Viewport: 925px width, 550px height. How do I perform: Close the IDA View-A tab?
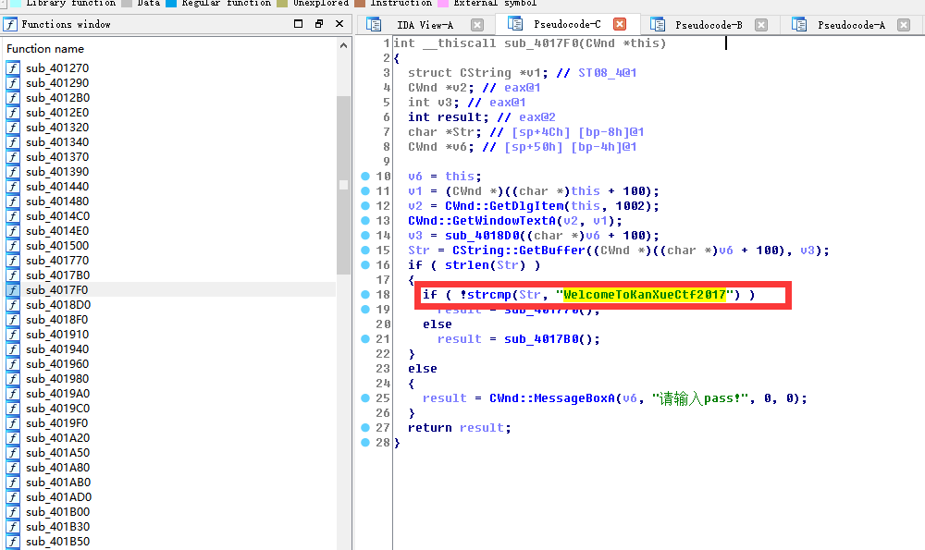[477, 25]
